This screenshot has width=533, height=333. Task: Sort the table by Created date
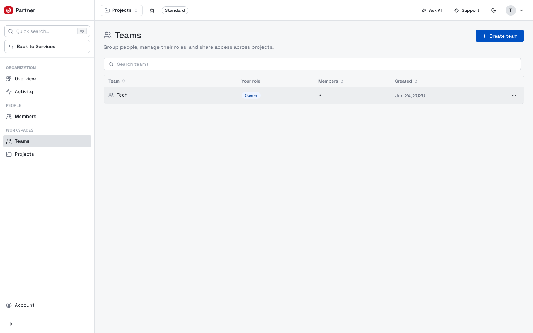point(406,81)
